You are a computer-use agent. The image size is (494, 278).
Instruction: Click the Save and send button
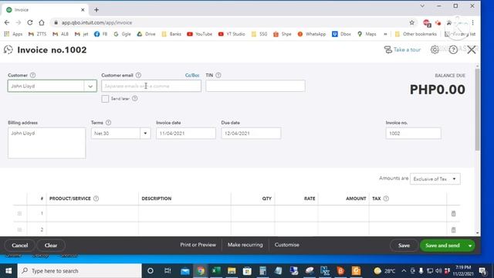point(442,246)
